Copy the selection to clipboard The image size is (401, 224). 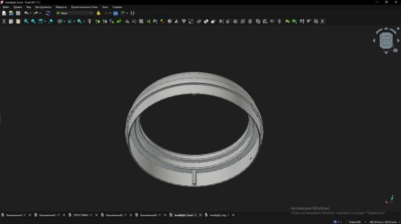click(x=11, y=22)
